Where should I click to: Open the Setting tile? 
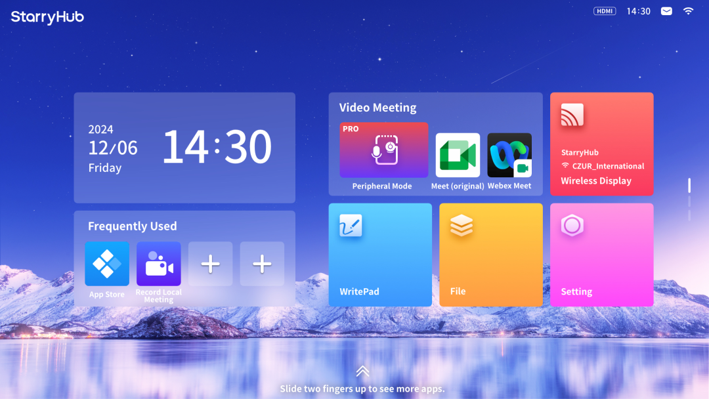(x=602, y=255)
